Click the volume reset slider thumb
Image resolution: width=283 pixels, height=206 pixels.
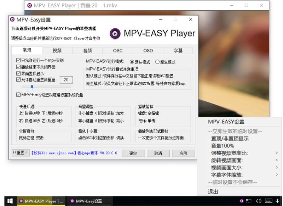32,87
